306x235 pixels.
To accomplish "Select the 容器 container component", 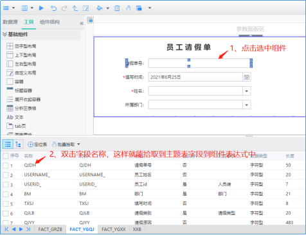I will pos(15,82).
